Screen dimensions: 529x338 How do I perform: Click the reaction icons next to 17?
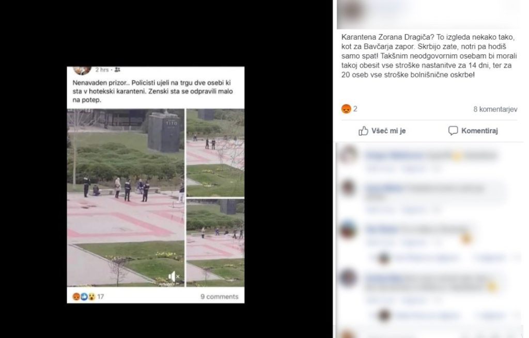pos(84,297)
